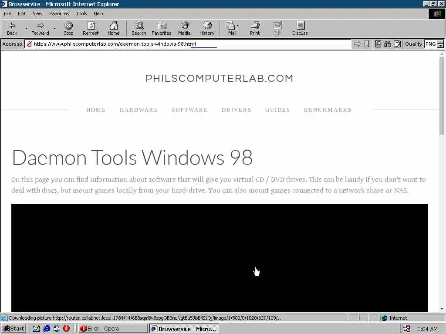Click the Windows flag throbber icon

coord(436,13)
